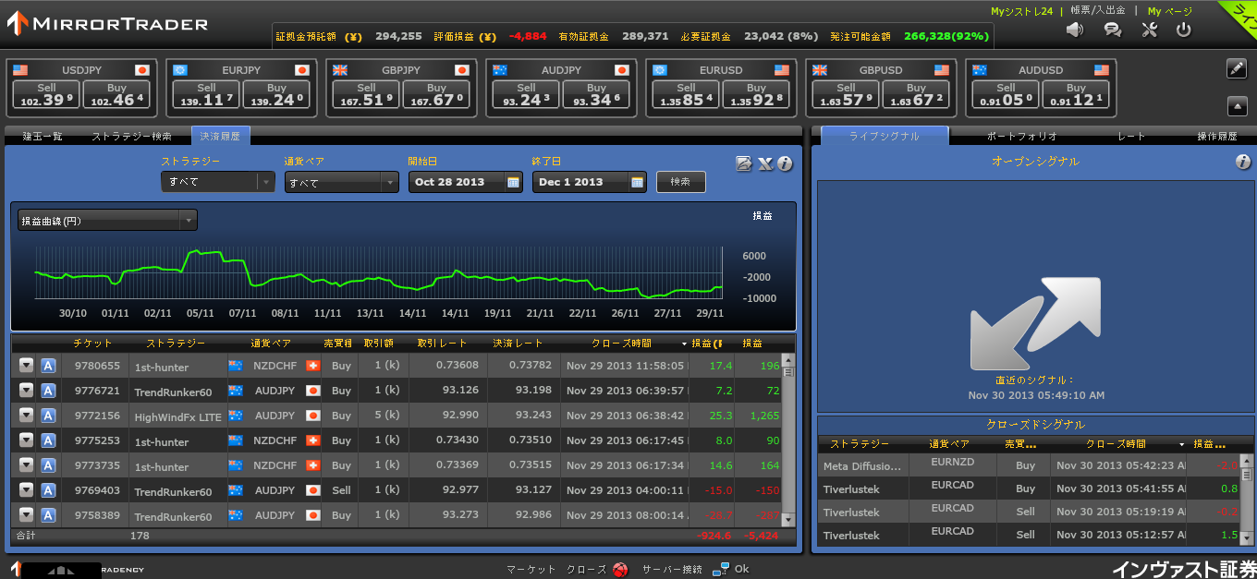Open calendar for end date Dec 1 2013
The height and width of the screenshot is (579, 1257).
click(x=638, y=182)
